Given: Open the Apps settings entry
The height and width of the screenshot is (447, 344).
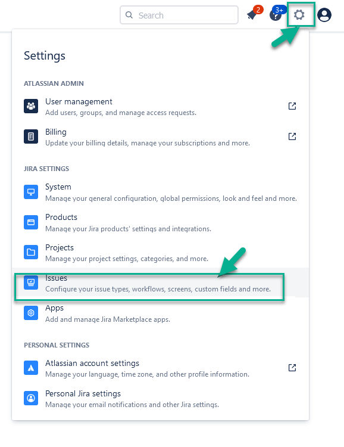Looking at the screenshot, I should point(160,313).
